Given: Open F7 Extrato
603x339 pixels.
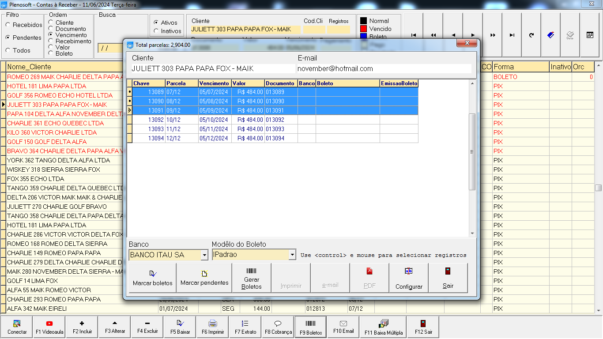Looking at the screenshot, I should click(245, 327).
